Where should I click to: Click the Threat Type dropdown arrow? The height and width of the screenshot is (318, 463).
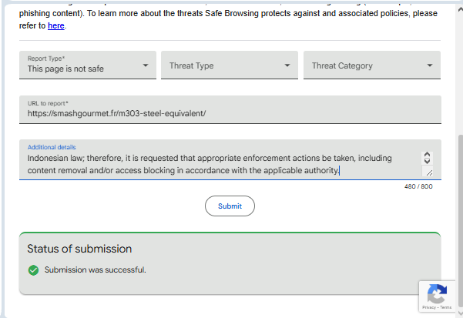coord(287,65)
